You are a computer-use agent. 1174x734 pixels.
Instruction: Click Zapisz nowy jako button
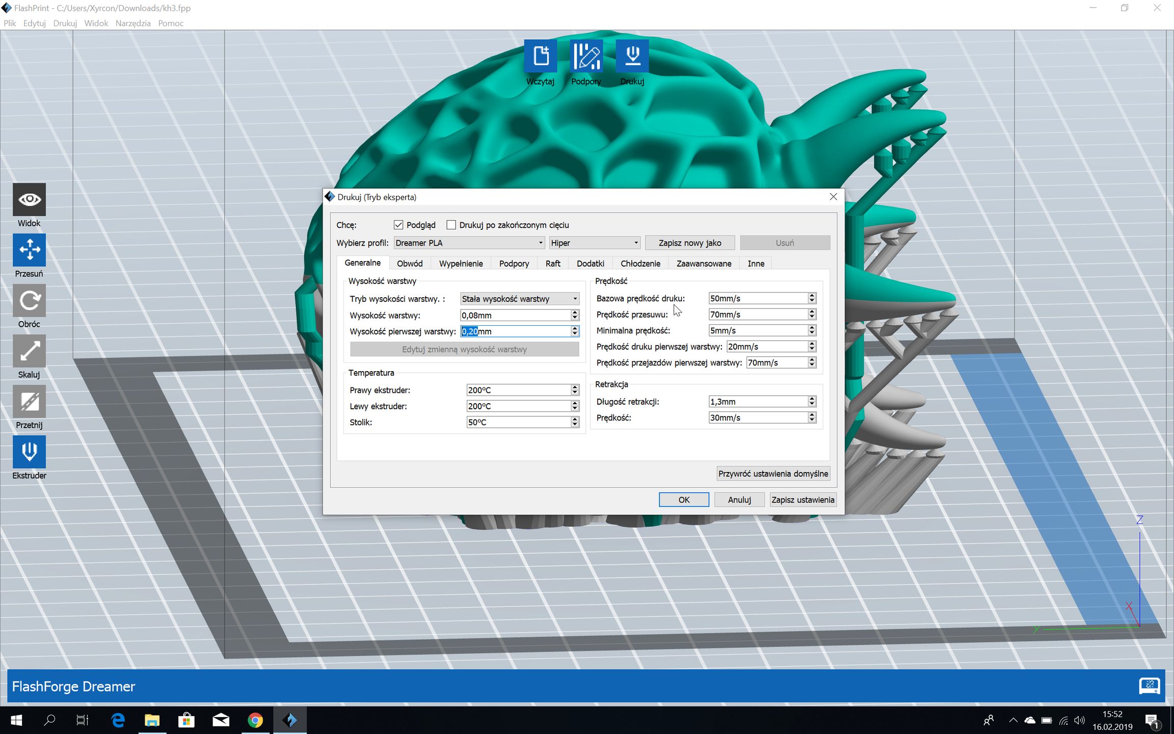click(689, 243)
